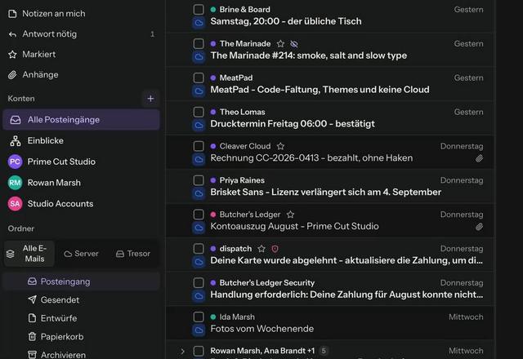523x359 pixels.
Task: Star the Cleaver Cloud email
Action: pos(280,146)
